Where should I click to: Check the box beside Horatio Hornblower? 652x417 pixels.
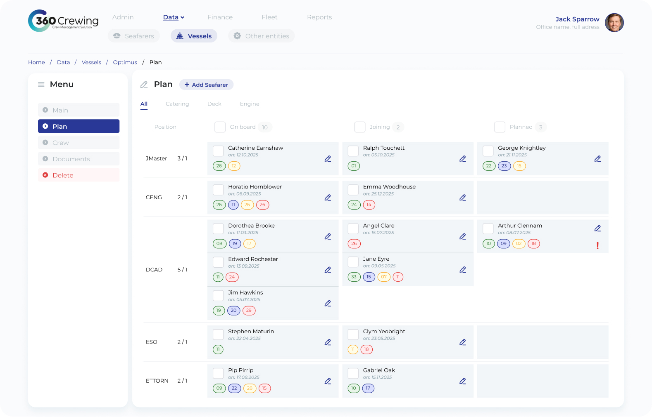(x=218, y=190)
